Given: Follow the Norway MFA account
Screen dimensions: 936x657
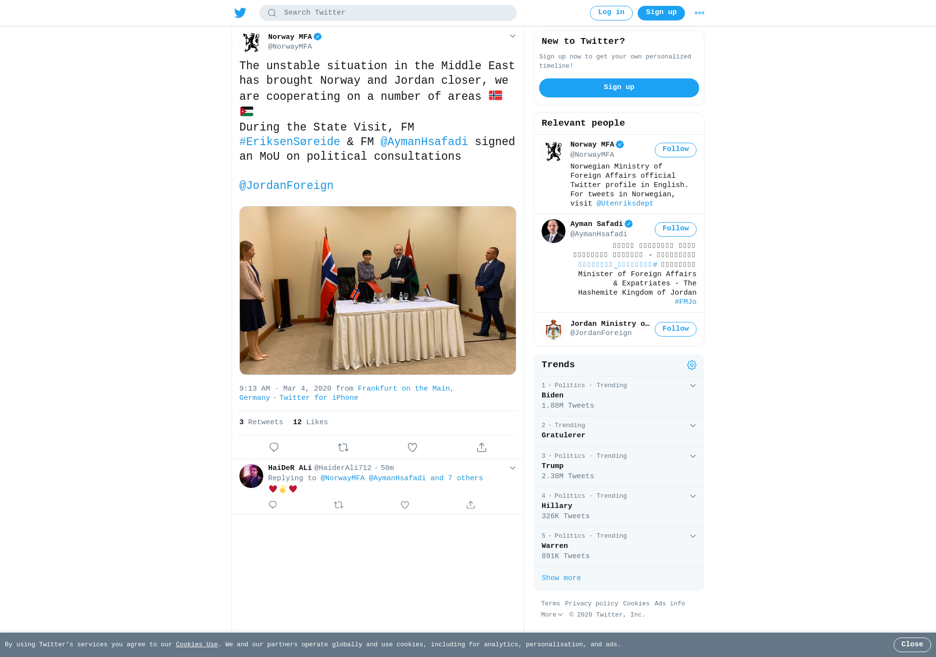Looking at the screenshot, I should [675, 150].
